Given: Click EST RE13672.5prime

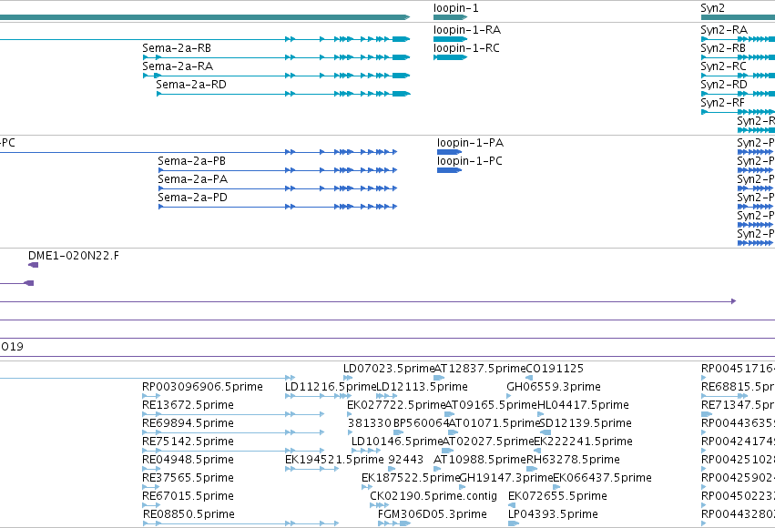Looking at the screenshot, I should 188,405.
